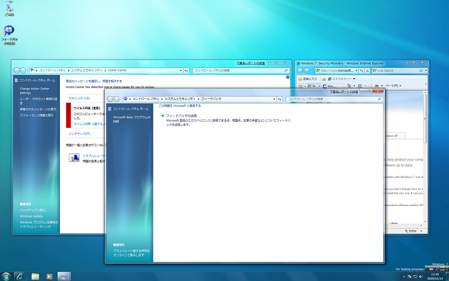Screen dimensions: 449x281
Task: Click the Back button in Feedback window
Action: point(110,99)
